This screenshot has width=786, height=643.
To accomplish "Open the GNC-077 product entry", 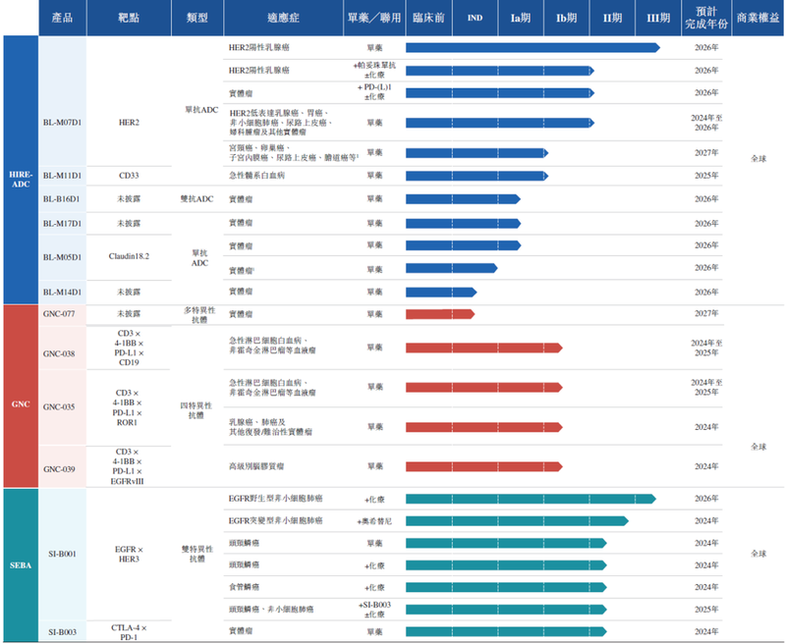I will tap(61, 314).
